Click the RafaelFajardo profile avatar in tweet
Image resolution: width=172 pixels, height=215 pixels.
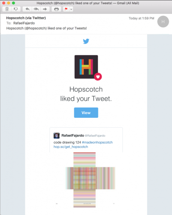point(57,135)
